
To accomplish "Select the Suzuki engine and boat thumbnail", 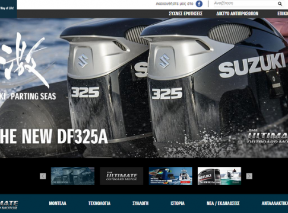I will [219, 176].
